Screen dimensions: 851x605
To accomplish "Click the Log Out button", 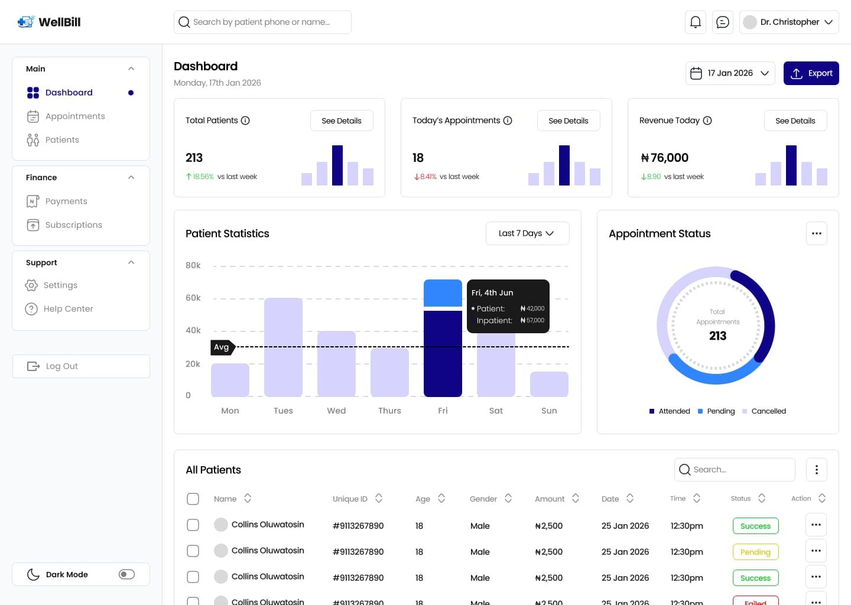I will click(x=81, y=366).
